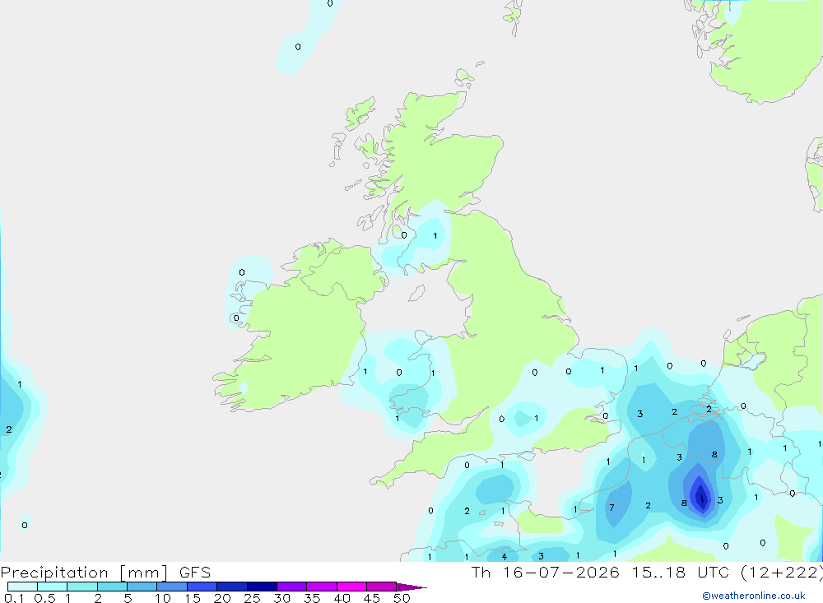Screen dimensions: 823x603
Task: Click the legend arrow tip above 50
Action: 411,587
